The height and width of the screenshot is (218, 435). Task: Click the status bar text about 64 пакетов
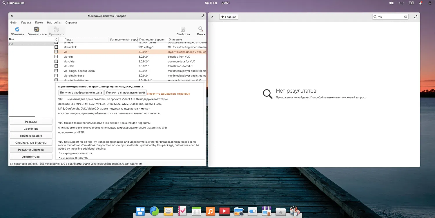click(x=76, y=164)
